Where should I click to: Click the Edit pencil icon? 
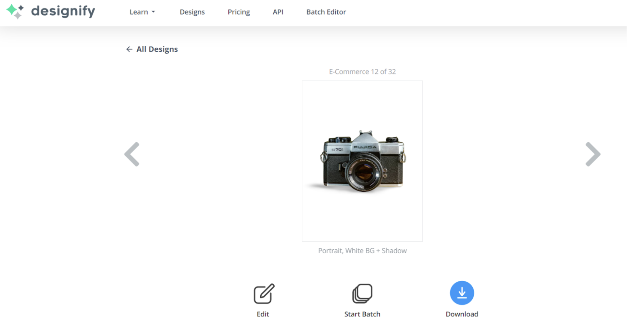point(264,293)
